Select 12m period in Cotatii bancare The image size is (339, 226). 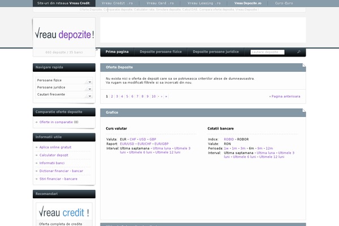pos(269,149)
